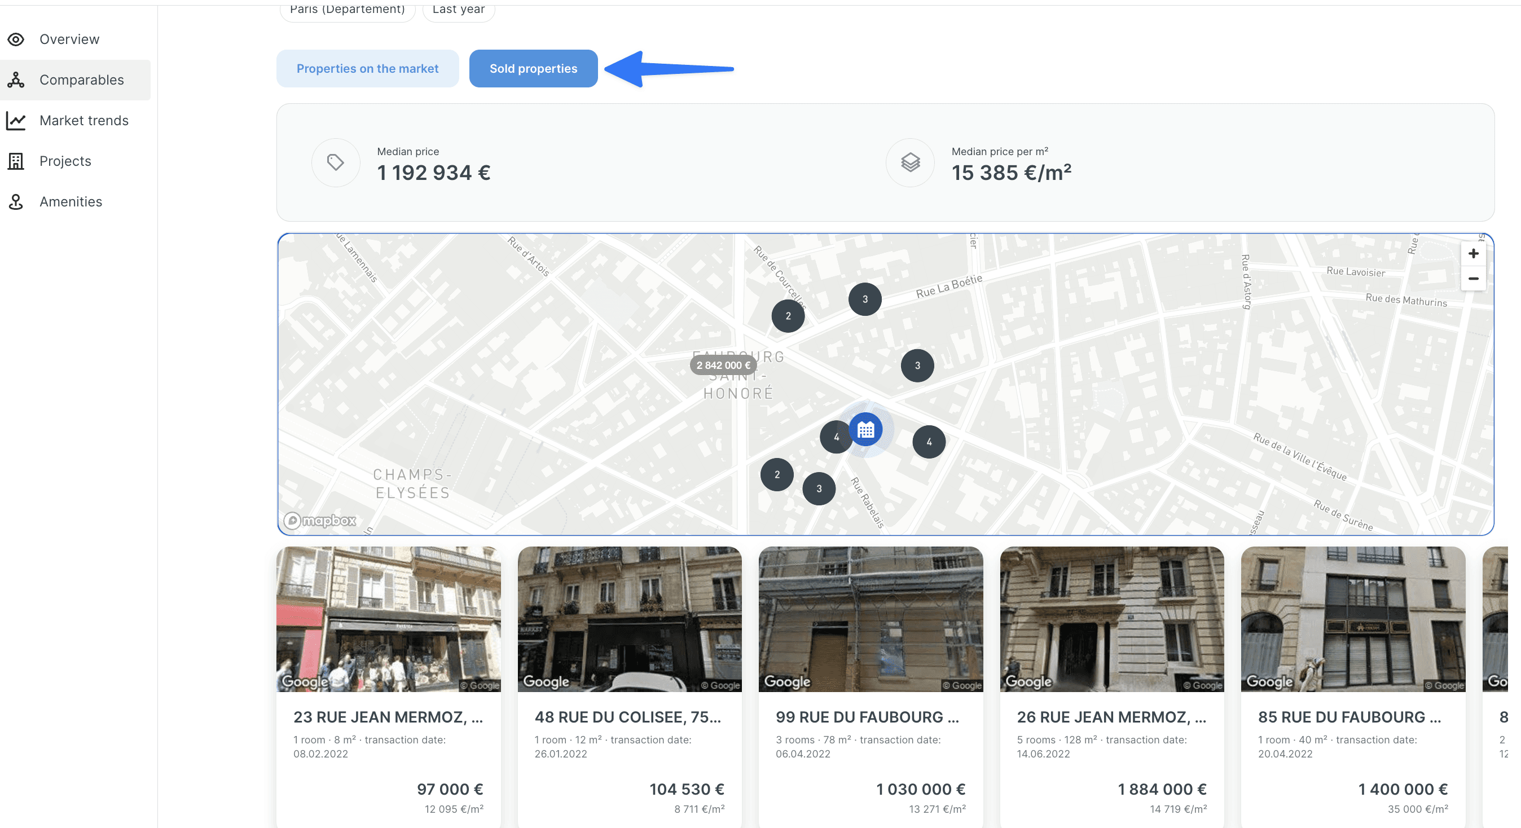Switch to Properties on the market tab
This screenshot has height=828, width=1521.
tap(367, 68)
